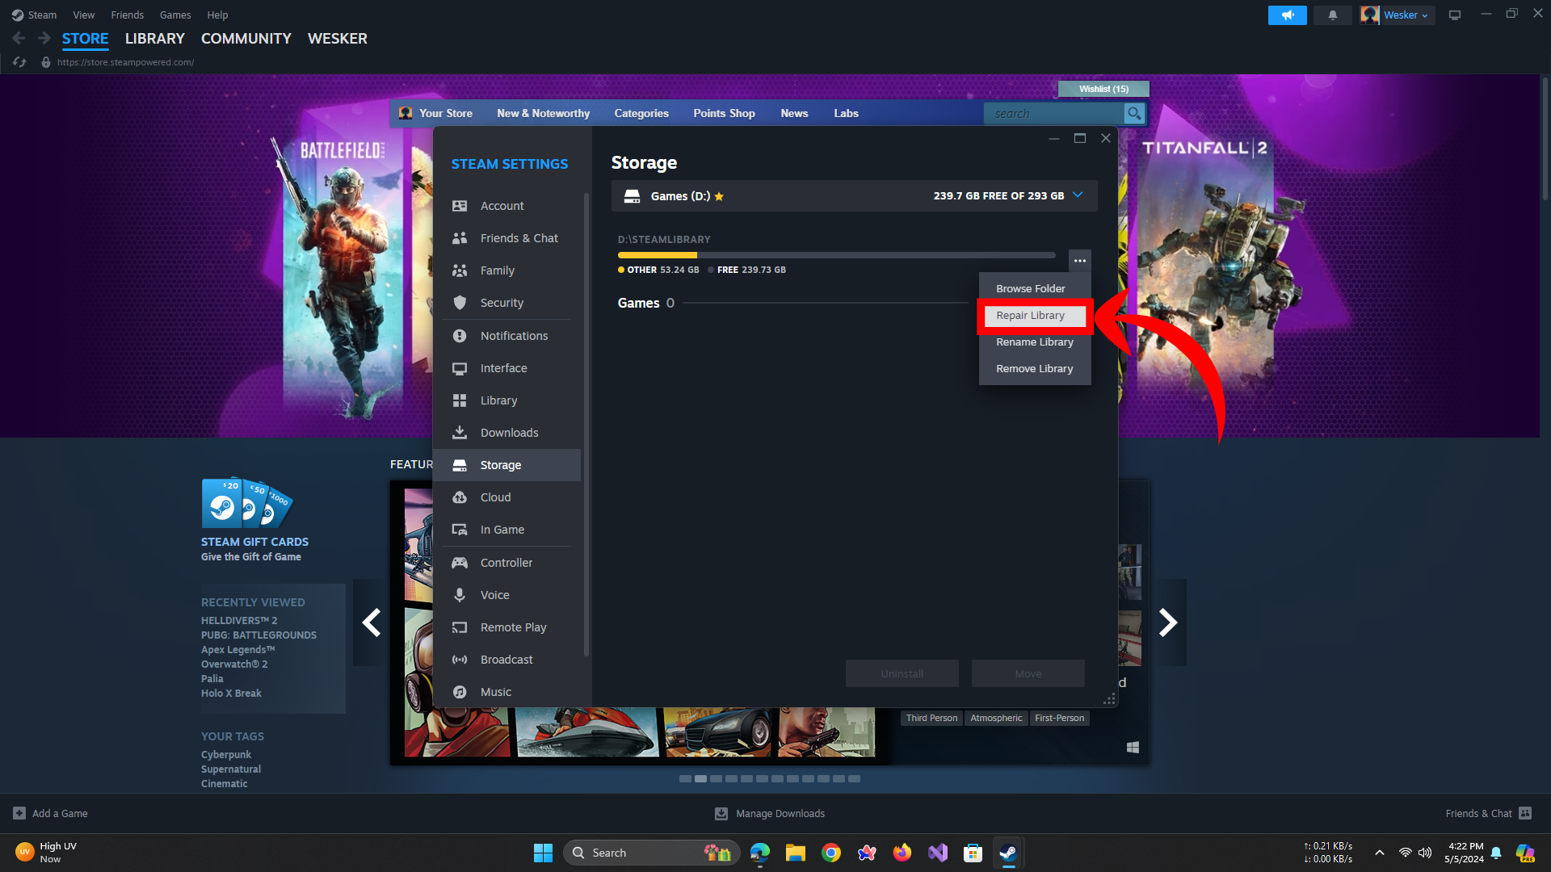Click the Friends & Chat icon bottom right

1525,813
